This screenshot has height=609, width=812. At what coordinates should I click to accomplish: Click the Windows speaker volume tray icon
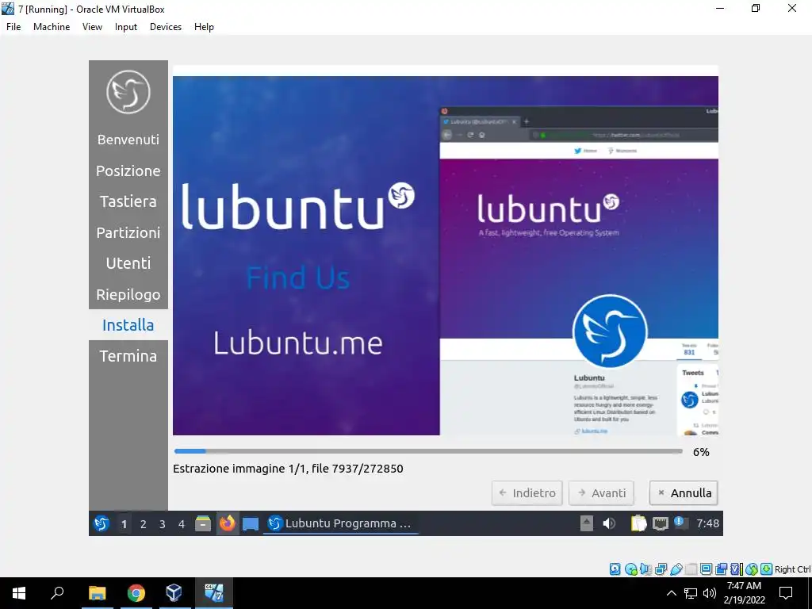tap(710, 593)
